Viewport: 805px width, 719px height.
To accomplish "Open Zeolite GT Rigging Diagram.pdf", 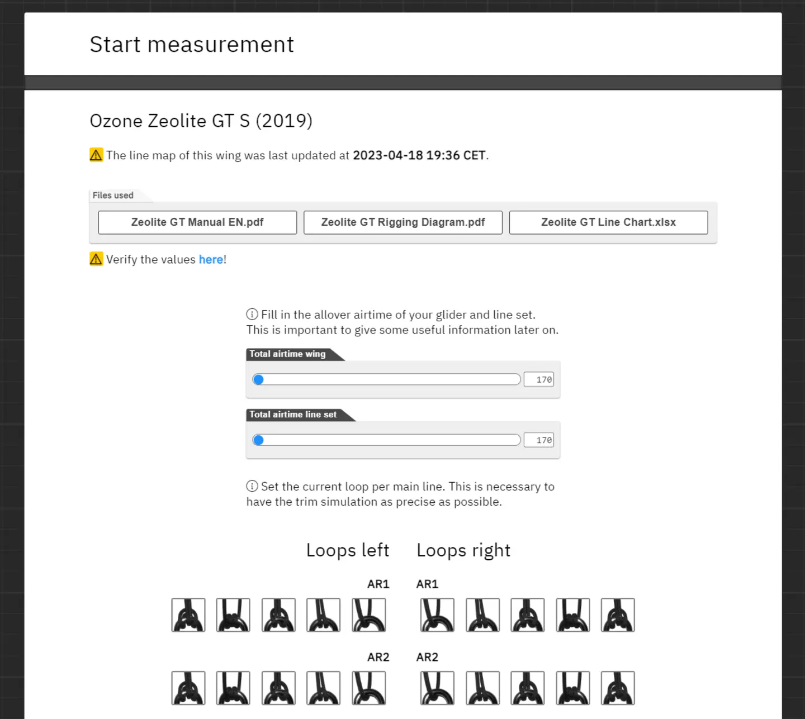I will (402, 222).
